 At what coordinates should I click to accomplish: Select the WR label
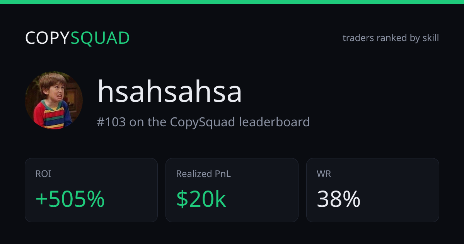[x=324, y=174]
